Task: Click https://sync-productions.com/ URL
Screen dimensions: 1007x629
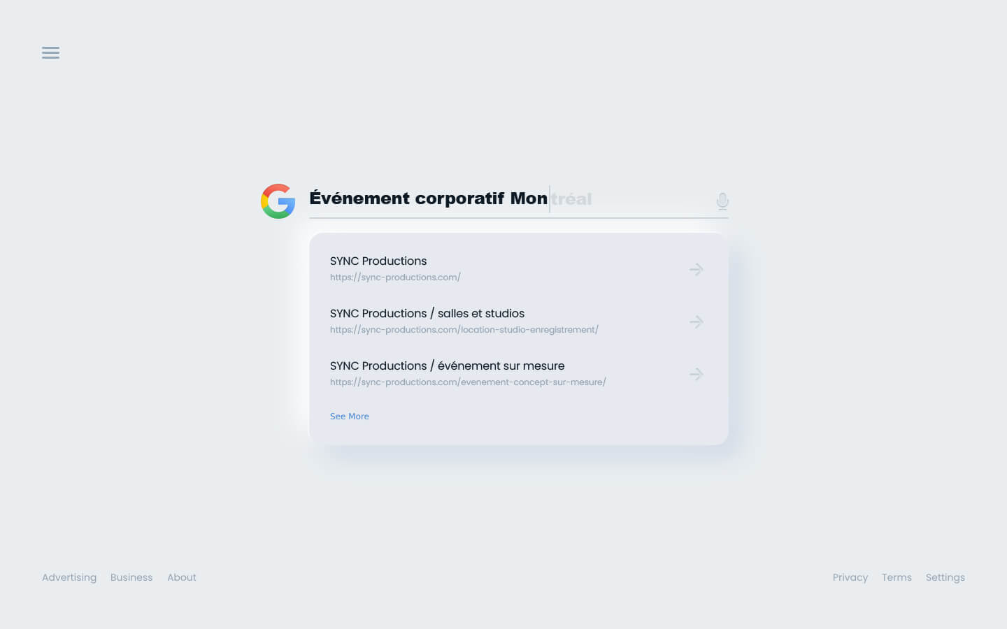Action: pyautogui.click(x=395, y=277)
